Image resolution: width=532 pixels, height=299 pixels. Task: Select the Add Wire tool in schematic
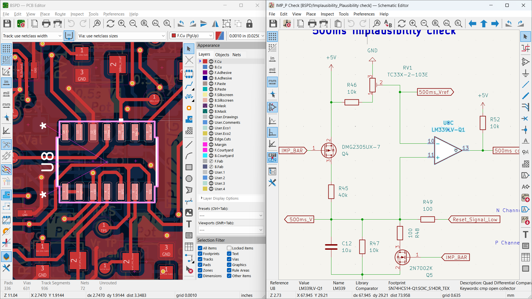(x=526, y=84)
